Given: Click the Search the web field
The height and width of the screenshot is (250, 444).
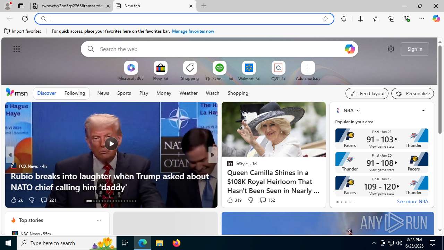Looking at the screenshot, I should (x=219, y=49).
